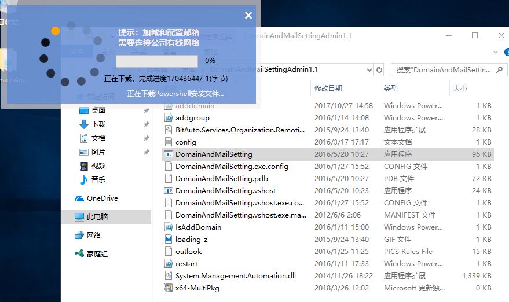Select the DomainAndMailSetting.pdb file icon

click(169, 178)
